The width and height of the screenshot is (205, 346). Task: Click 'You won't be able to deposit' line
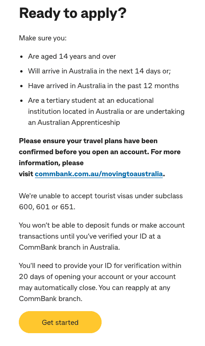pos(102,225)
